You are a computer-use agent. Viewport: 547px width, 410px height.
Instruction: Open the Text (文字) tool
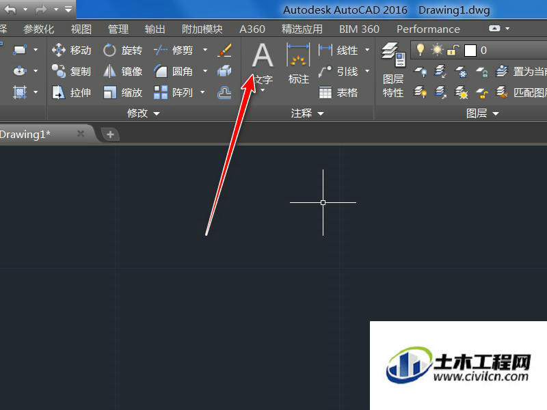(x=263, y=64)
